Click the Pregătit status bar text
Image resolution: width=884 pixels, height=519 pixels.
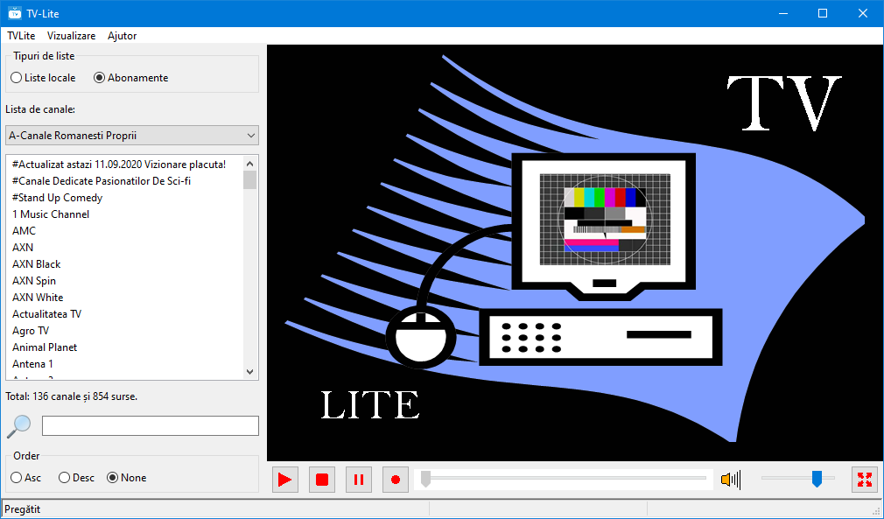click(x=23, y=509)
